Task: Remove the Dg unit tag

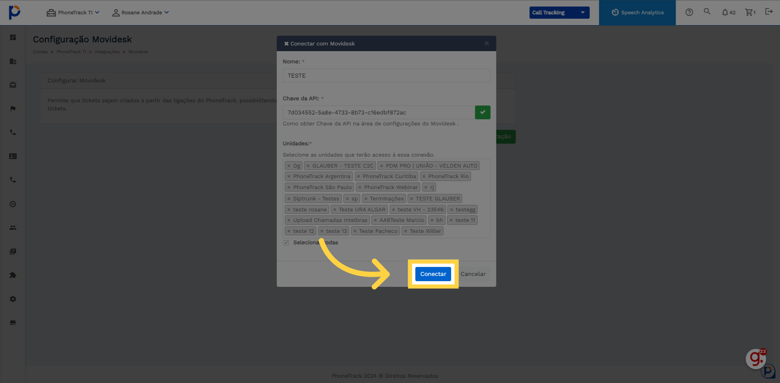Action: tap(289, 166)
